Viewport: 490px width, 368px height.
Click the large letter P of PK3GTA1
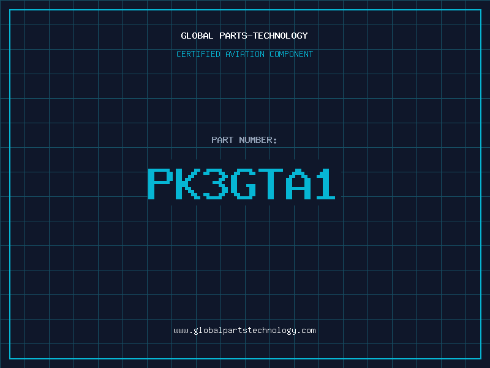click(160, 183)
